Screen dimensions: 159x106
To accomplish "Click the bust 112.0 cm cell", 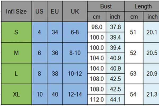I will click(x=96, y=99).
